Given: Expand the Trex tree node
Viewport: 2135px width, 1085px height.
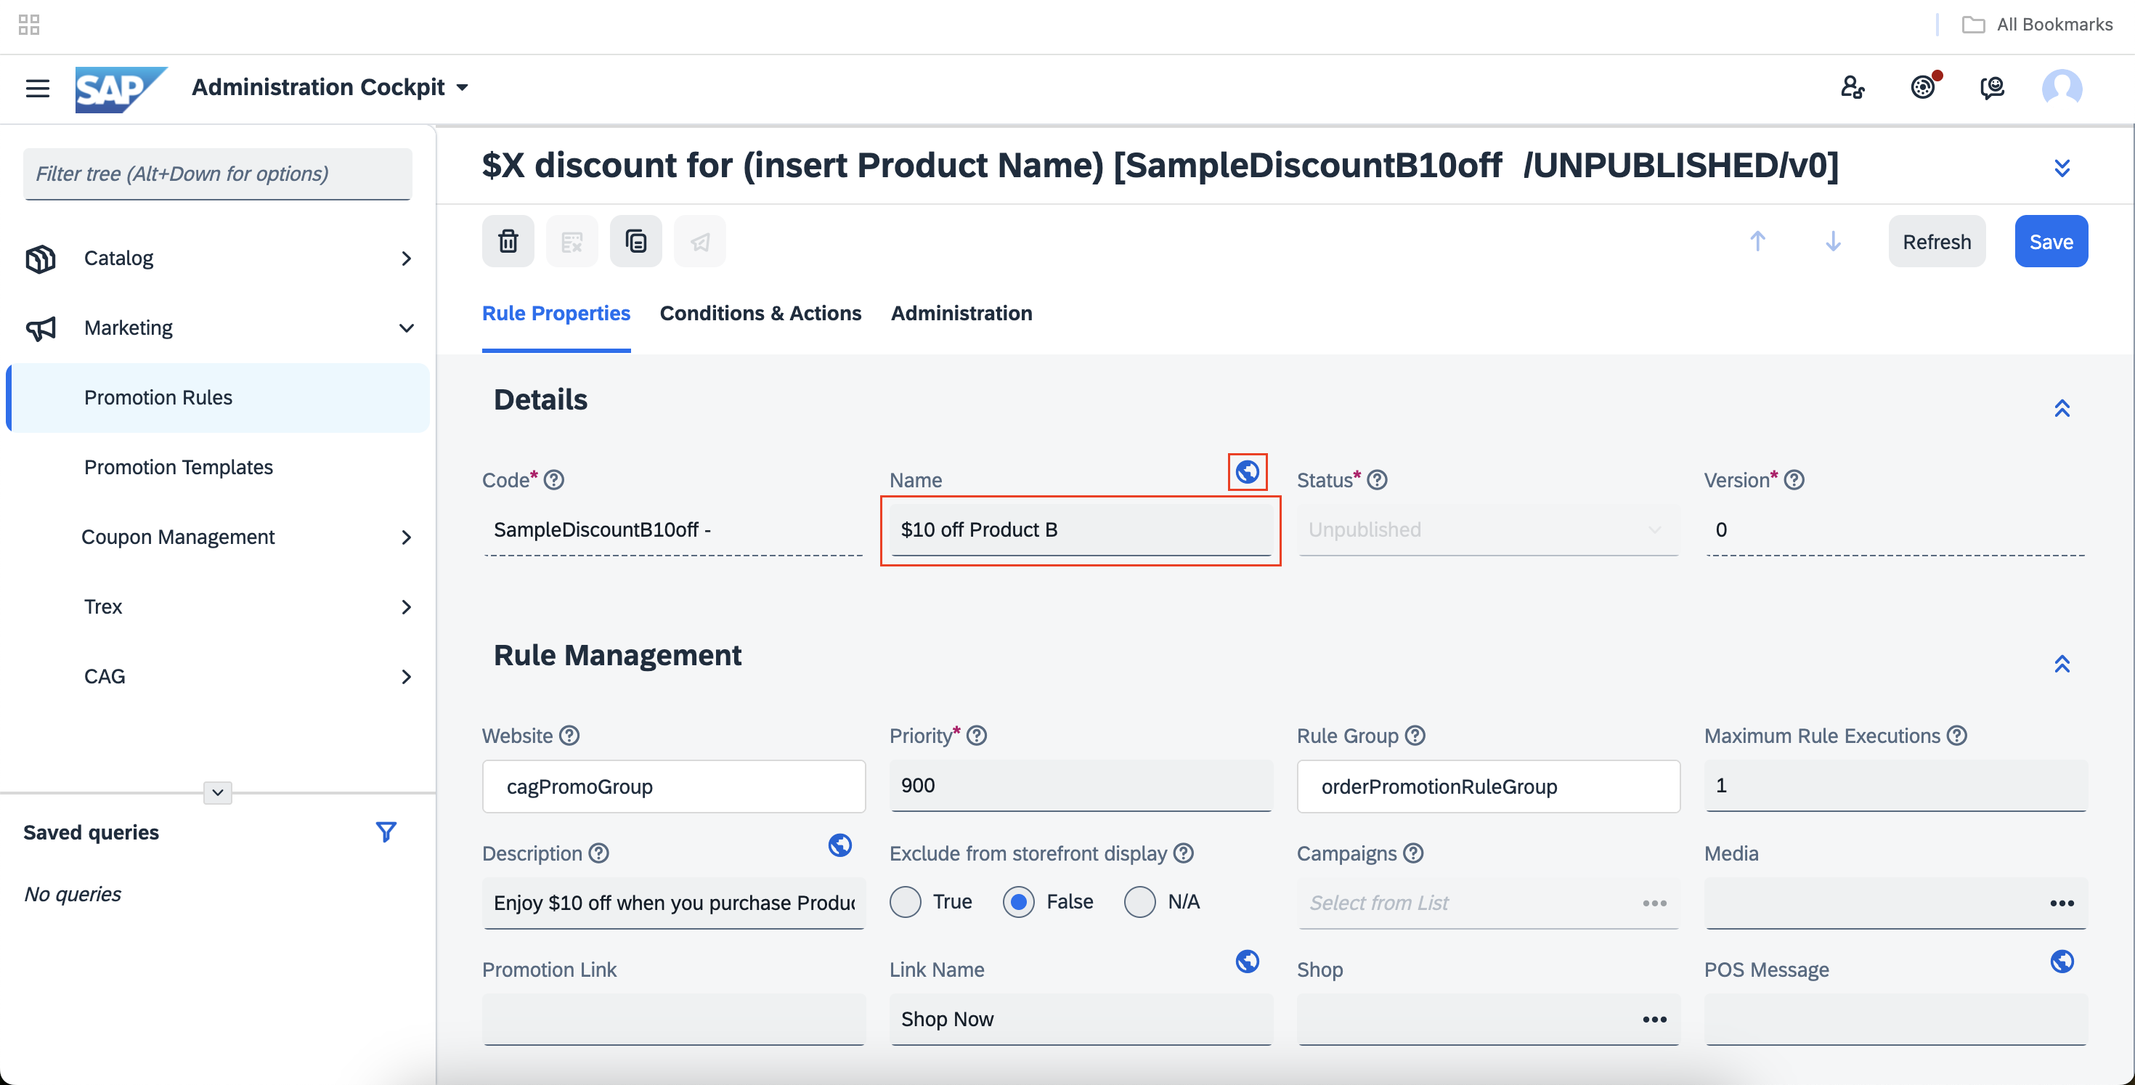Looking at the screenshot, I should [406, 606].
